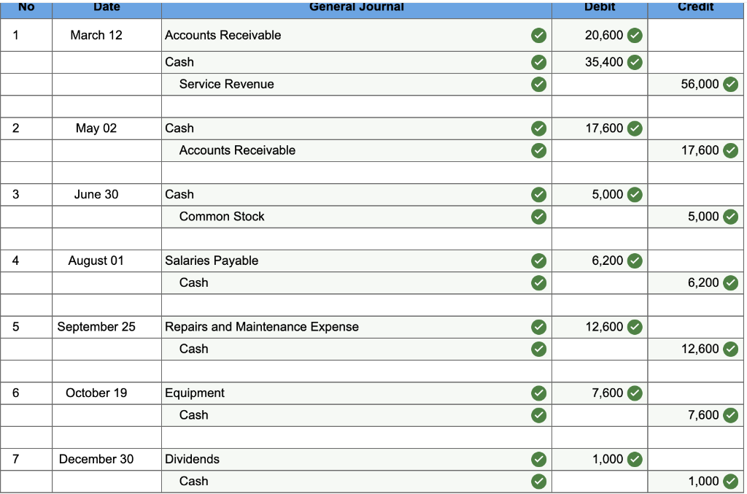Click the Debit column header

point(600,7)
